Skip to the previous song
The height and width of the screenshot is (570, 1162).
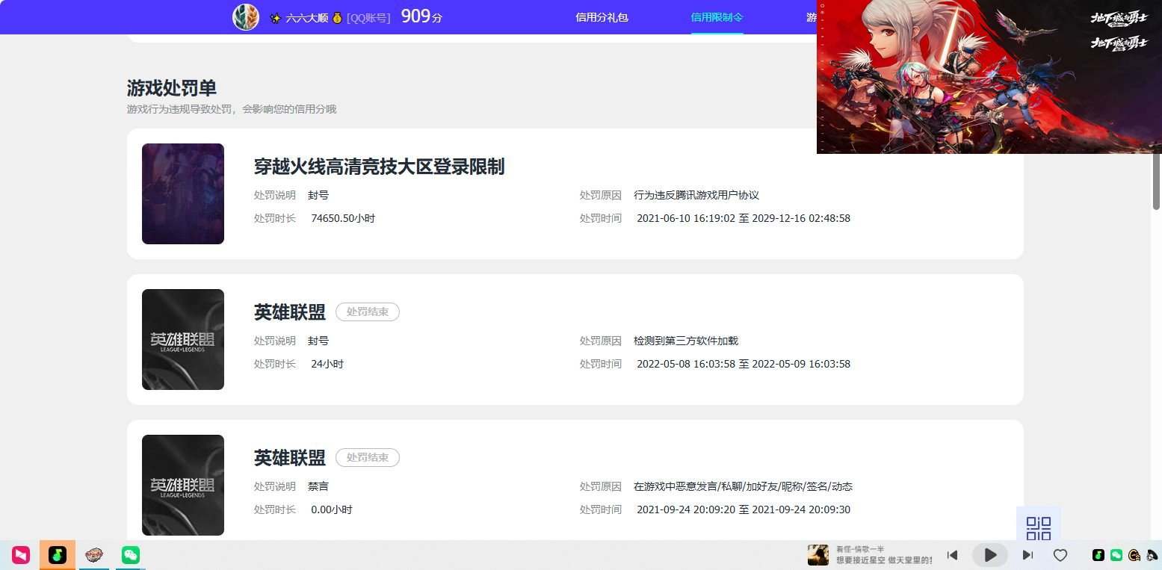tap(952, 555)
